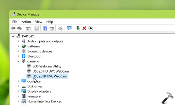
Task: Select the Bluetooth label
Action: click(x=34, y=56)
